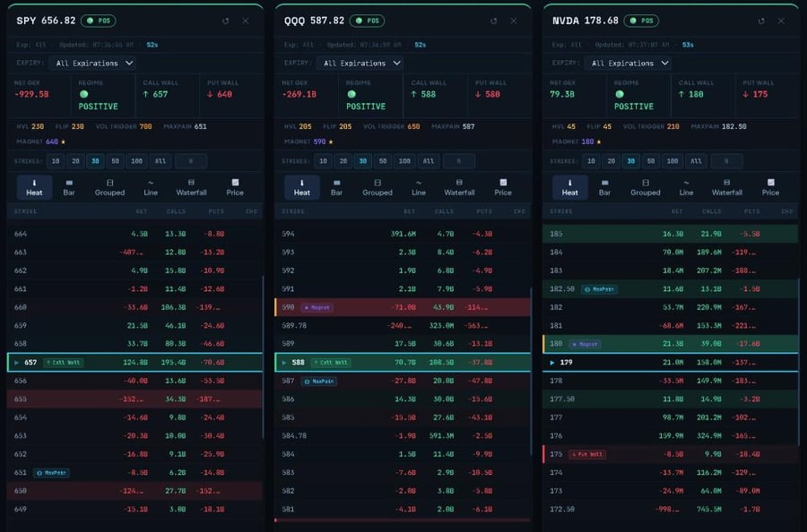This screenshot has width=807, height=532.
Task: Click the MaxPain badge on QQQ 587
Action: [x=319, y=382]
